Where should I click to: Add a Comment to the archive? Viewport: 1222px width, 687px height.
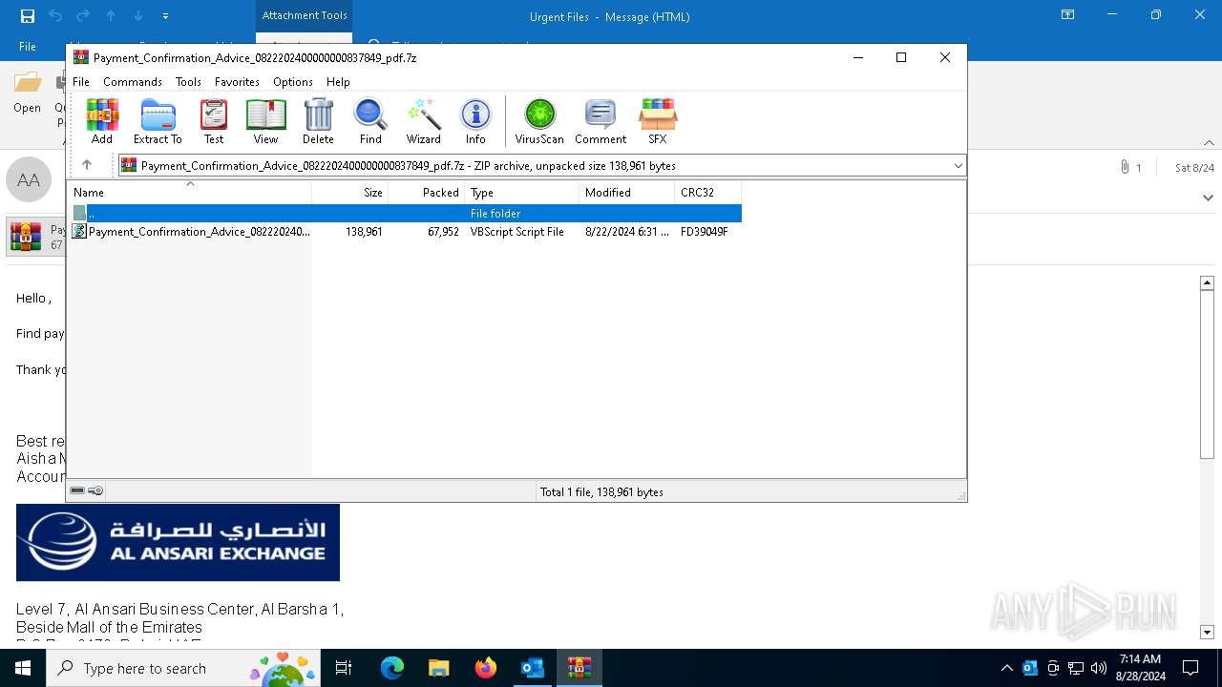pos(600,121)
